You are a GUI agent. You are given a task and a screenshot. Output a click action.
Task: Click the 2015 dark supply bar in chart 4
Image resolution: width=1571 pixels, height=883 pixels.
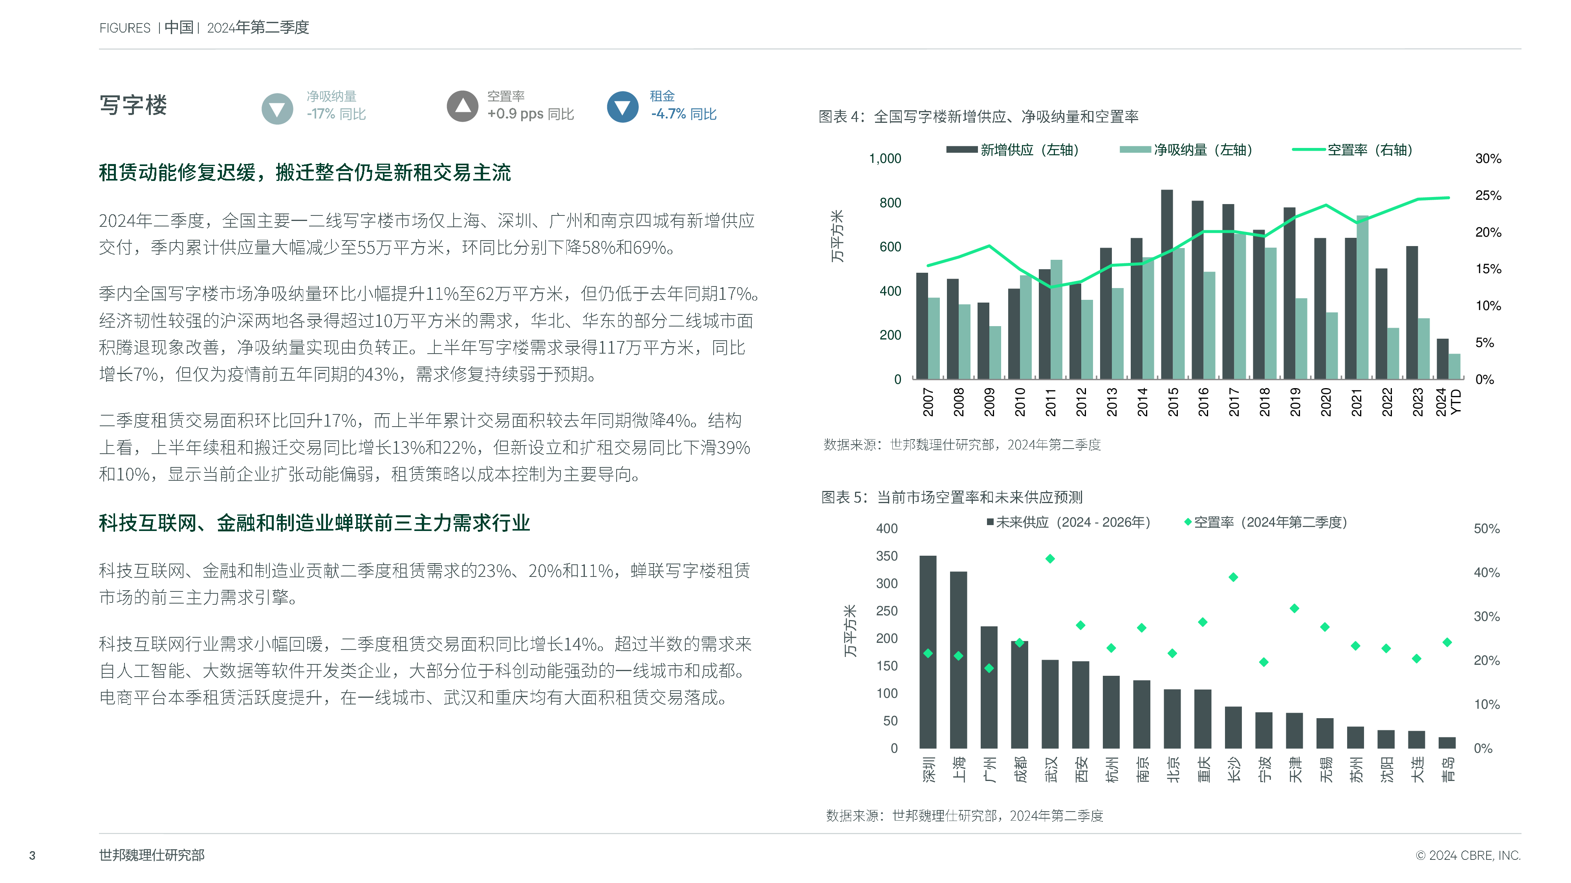(1166, 284)
